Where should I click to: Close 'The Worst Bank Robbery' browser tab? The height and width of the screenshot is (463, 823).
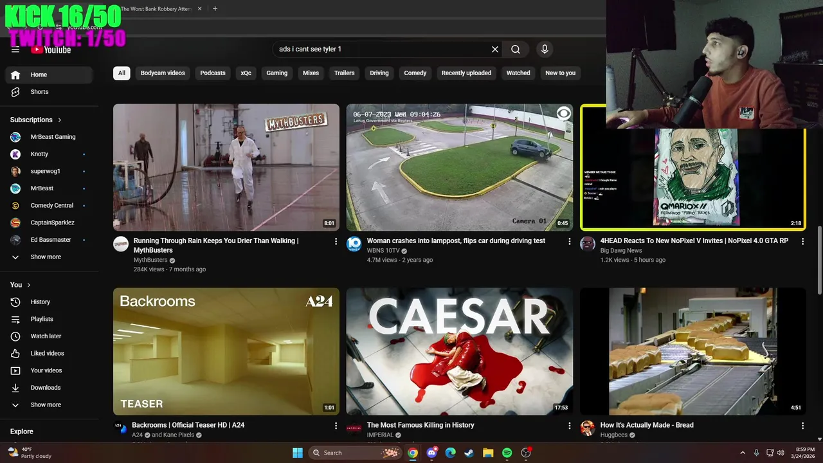[199, 9]
